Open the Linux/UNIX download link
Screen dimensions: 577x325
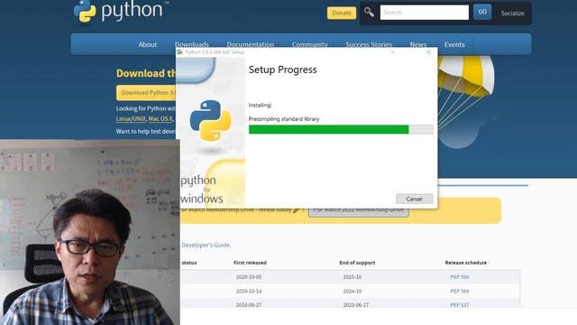click(x=131, y=119)
